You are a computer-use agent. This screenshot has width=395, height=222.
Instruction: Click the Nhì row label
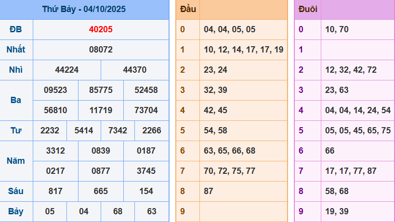point(16,70)
